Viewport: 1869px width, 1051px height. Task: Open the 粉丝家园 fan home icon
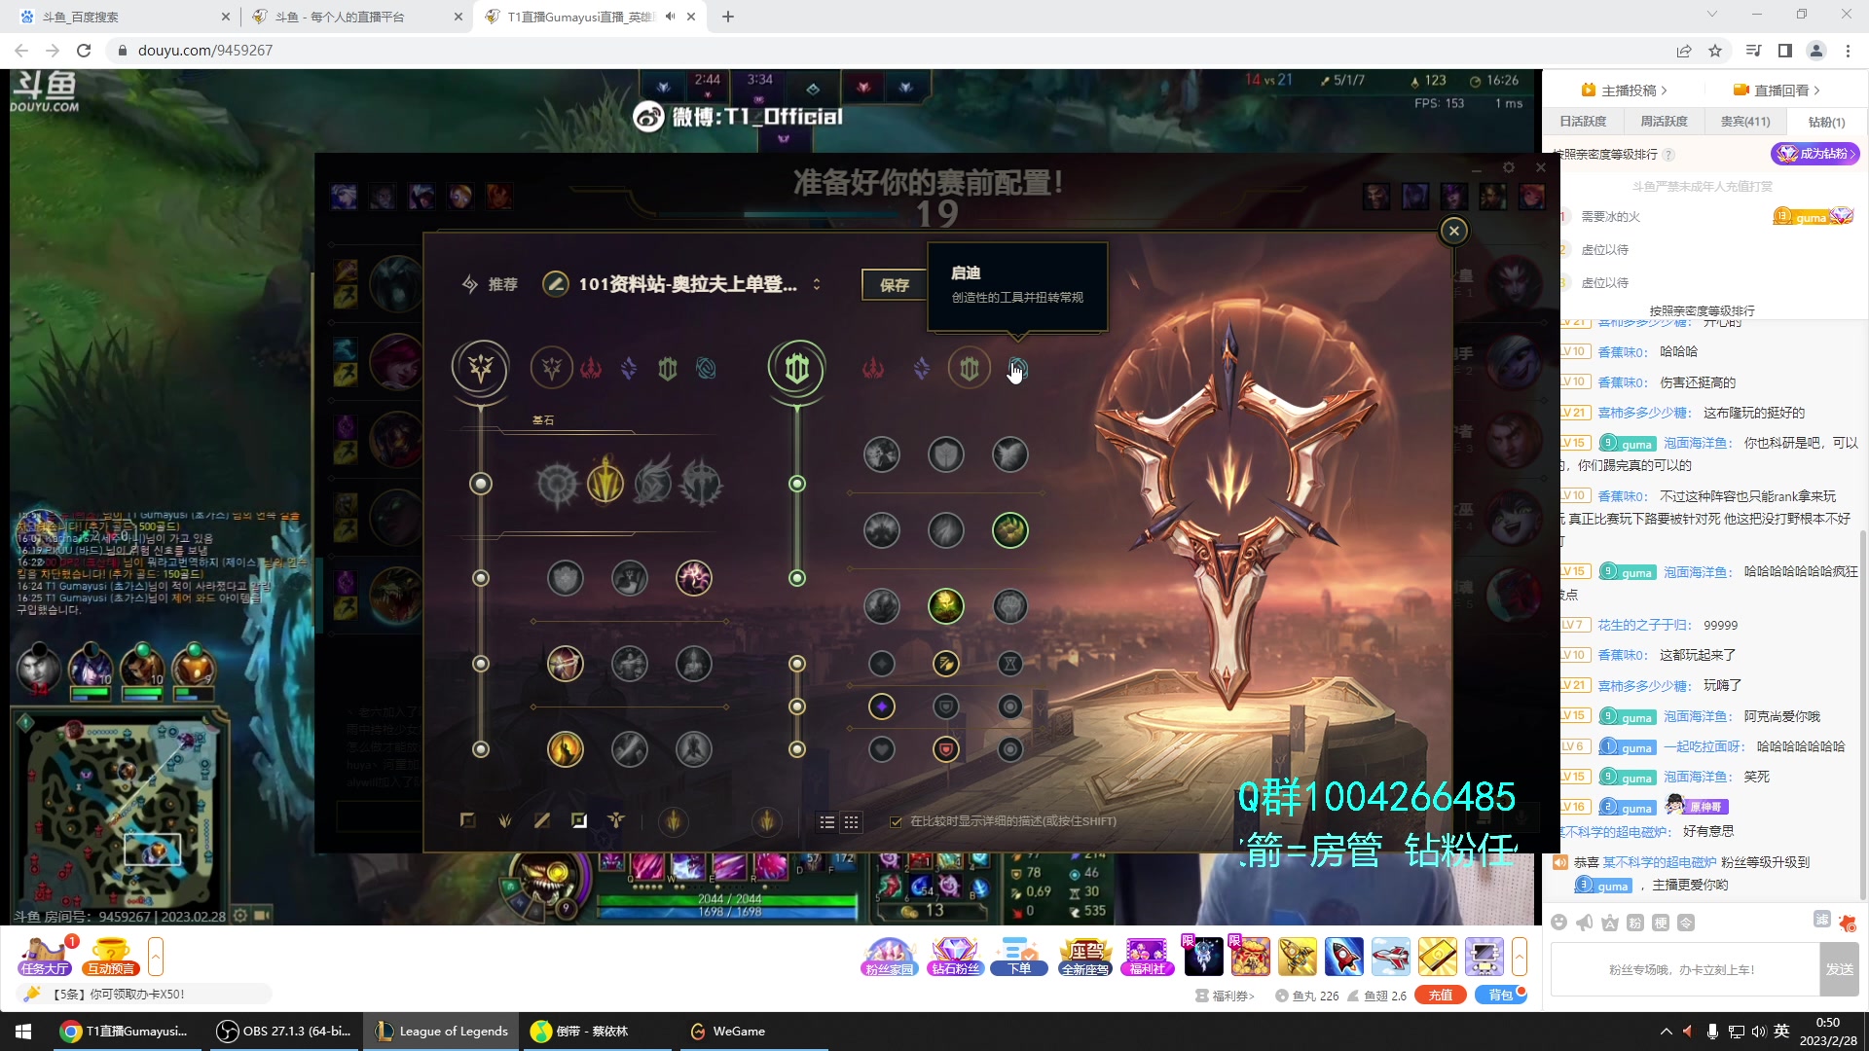889,957
